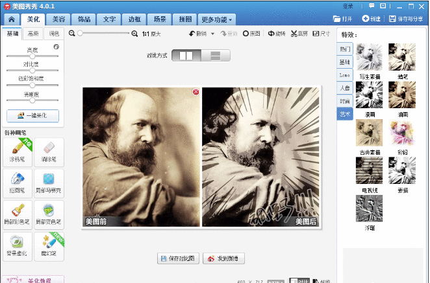The height and width of the screenshot is (283, 430).
Task: Click the zoom in magnifier icon
Action: point(134,34)
